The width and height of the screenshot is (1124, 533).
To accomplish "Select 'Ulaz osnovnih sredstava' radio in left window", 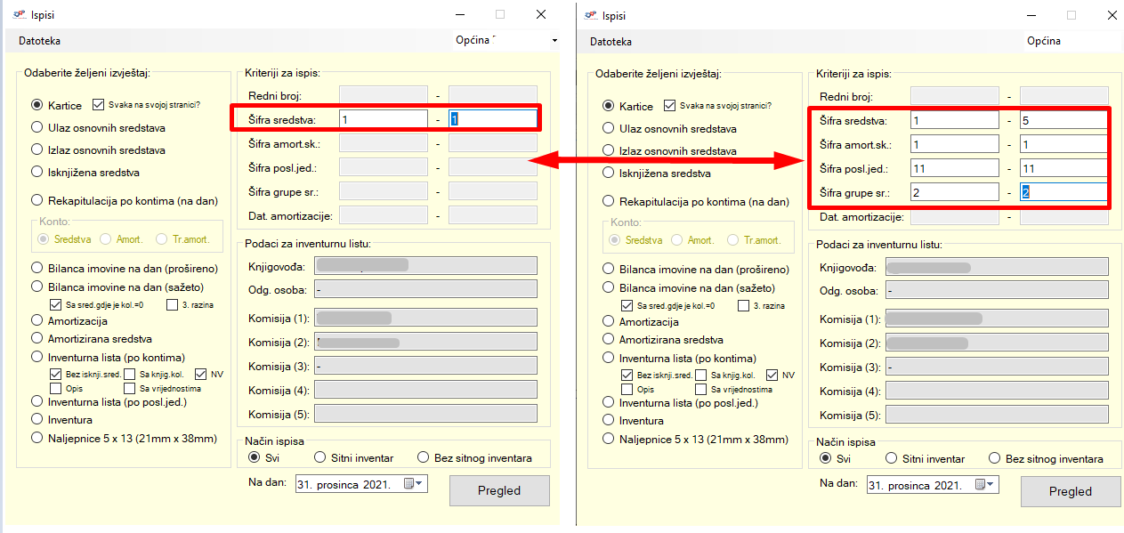I will point(37,128).
